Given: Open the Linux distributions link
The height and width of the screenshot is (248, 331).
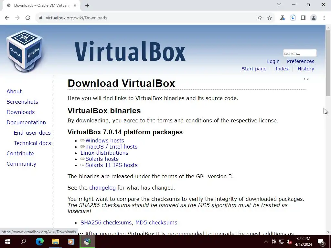Looking at the screenshot, I should click(x=104, y=153).
